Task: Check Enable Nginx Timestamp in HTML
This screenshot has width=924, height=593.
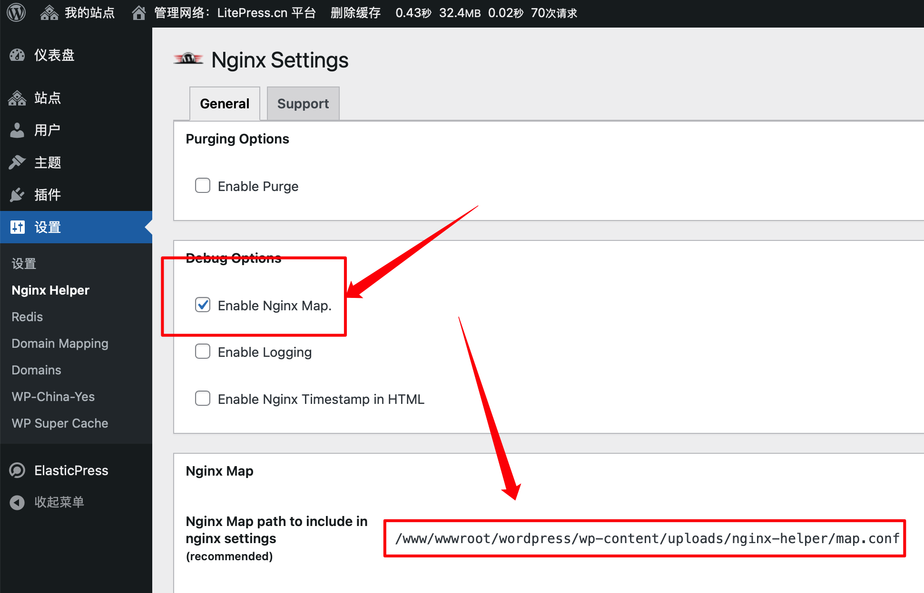Action: click(x=203, y=398)
